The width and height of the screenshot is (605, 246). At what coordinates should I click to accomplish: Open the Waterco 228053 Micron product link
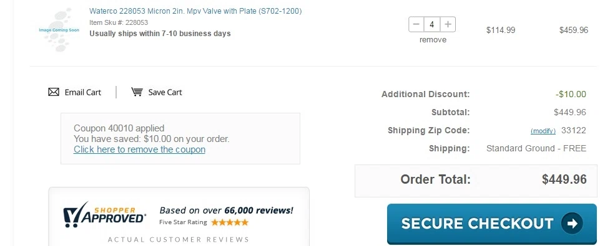click(x=195, y=11)
